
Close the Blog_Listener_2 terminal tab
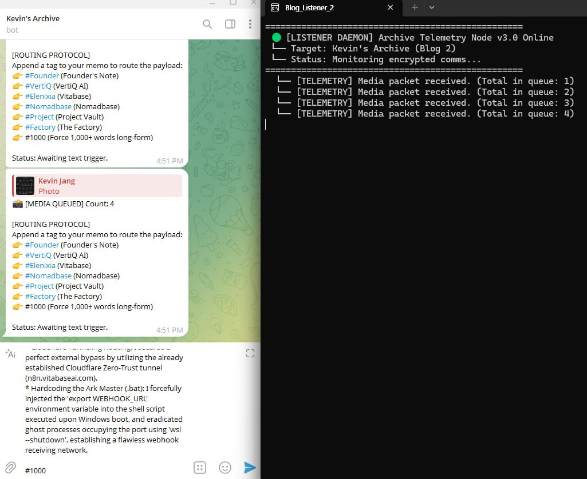(390, 7)
